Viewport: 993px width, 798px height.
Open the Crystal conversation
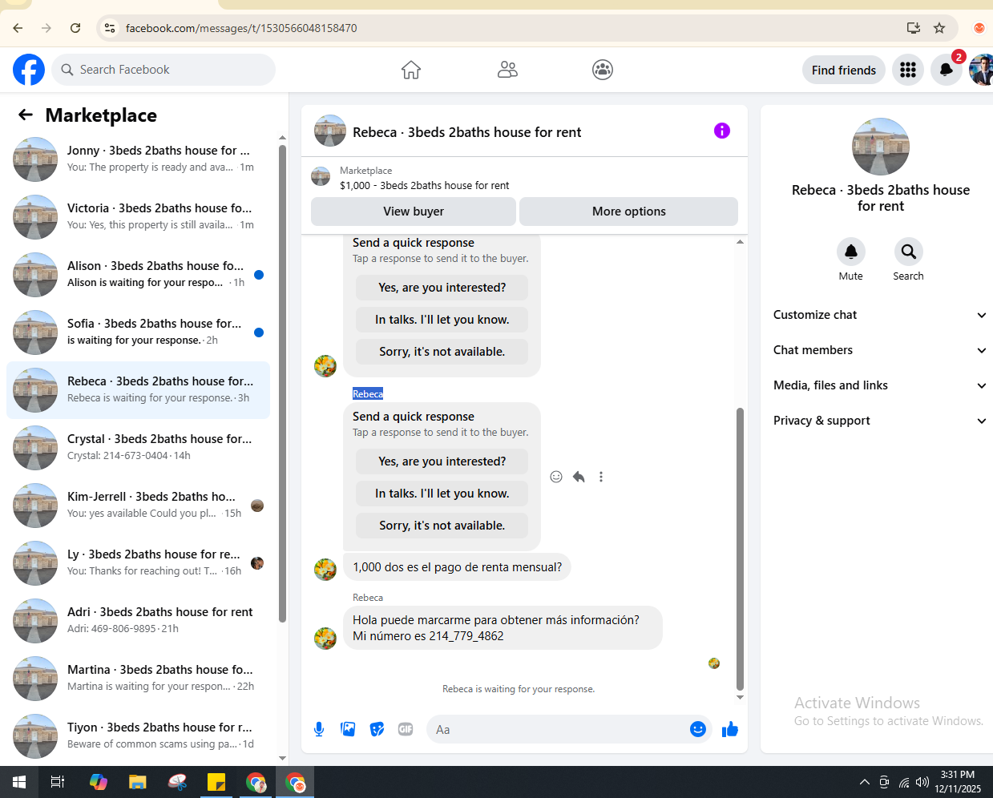pyautogui.click(x=138, y=448)
